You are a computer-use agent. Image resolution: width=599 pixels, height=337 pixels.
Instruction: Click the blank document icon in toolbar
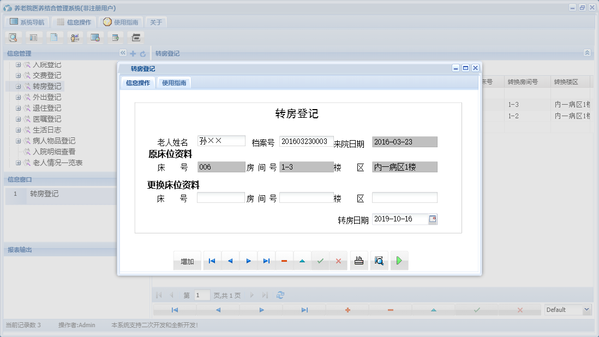coord(55,37)
